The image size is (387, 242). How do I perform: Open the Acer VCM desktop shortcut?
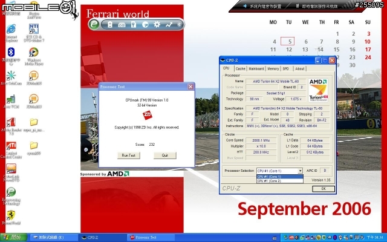click(11, 101)
